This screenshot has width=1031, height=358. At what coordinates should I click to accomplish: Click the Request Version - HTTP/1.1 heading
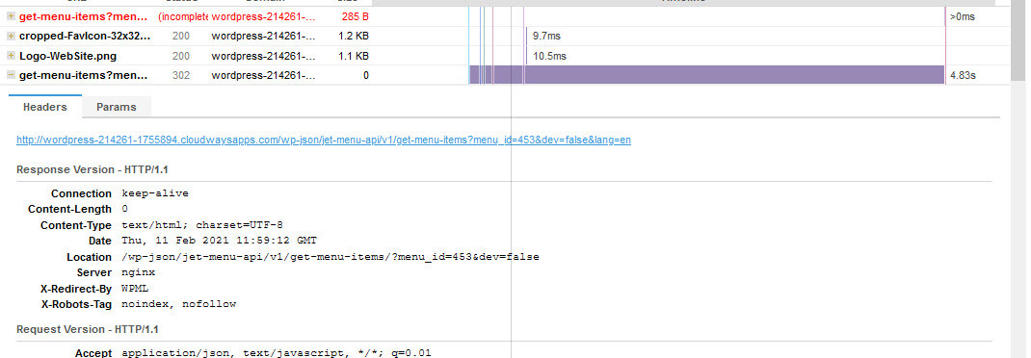tap(88, 329)
